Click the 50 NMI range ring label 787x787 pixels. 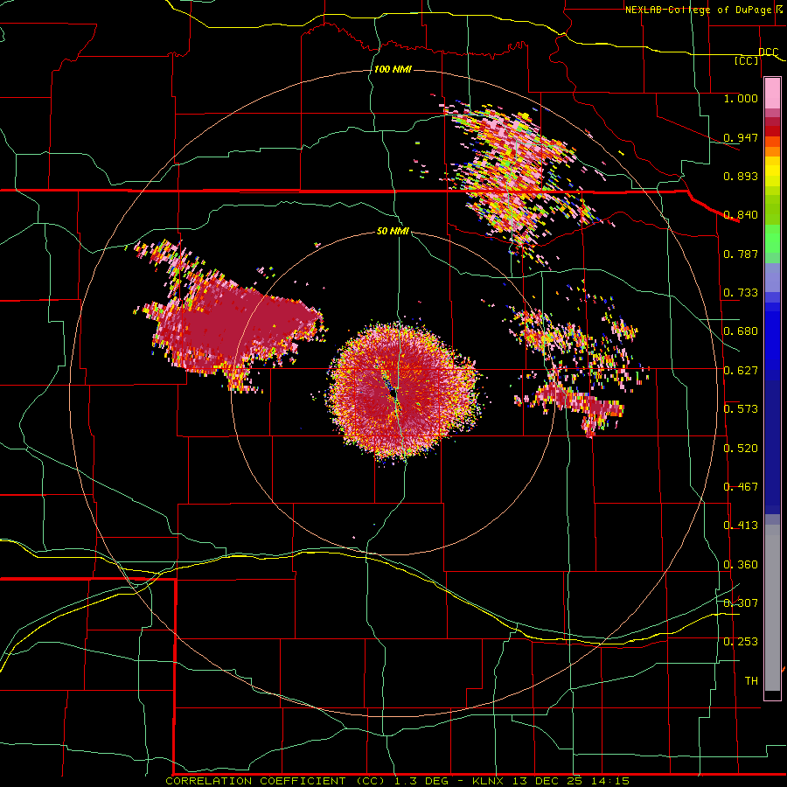click(x=393, y=231)
